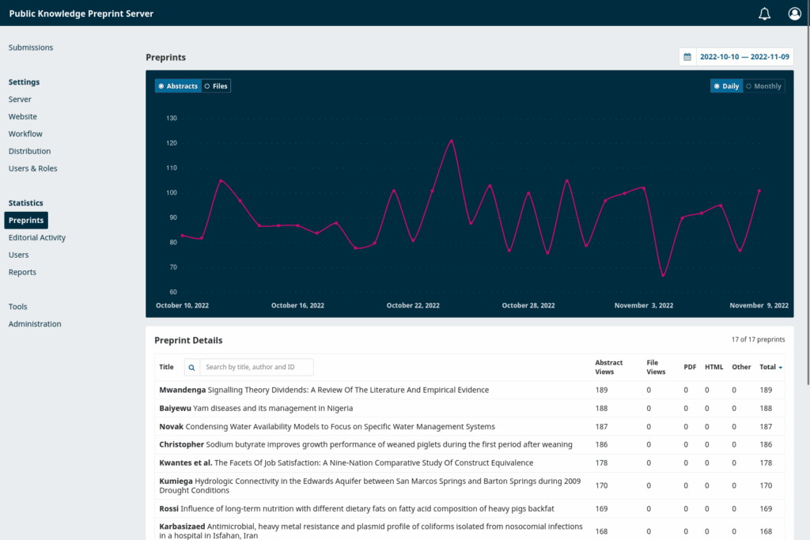Open the date range selector
Screen dimensions: 810x540
pyautogui.click(x=742, y=56)
